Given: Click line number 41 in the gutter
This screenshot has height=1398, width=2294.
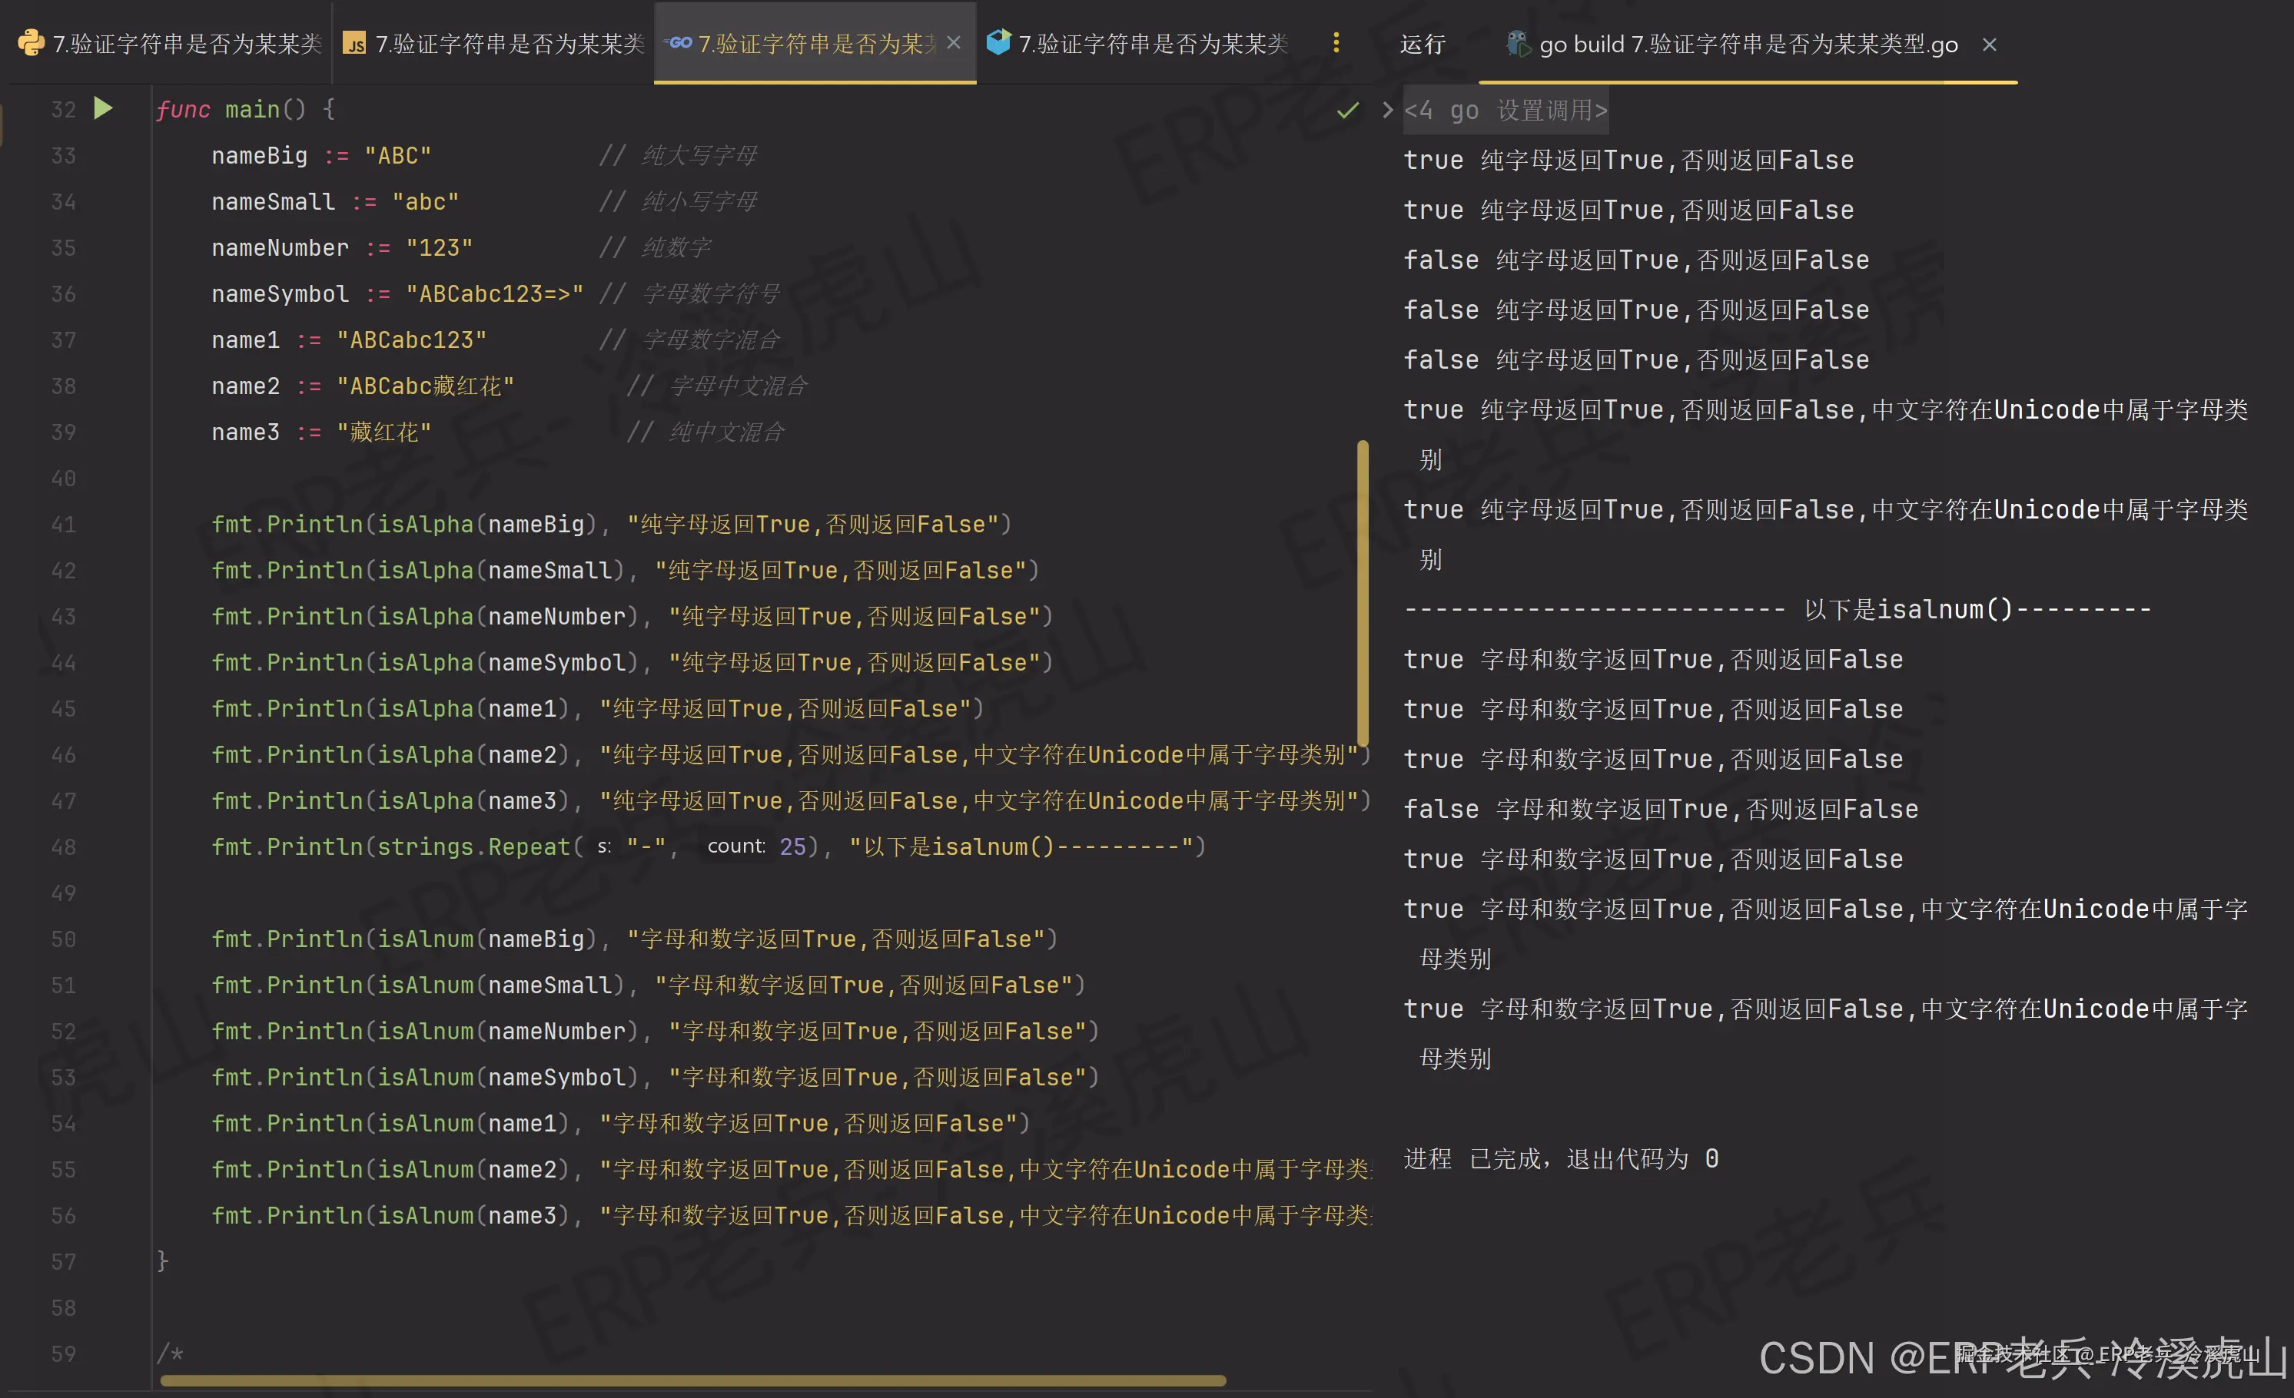Looking at the screenshot, I should [63, 525].
